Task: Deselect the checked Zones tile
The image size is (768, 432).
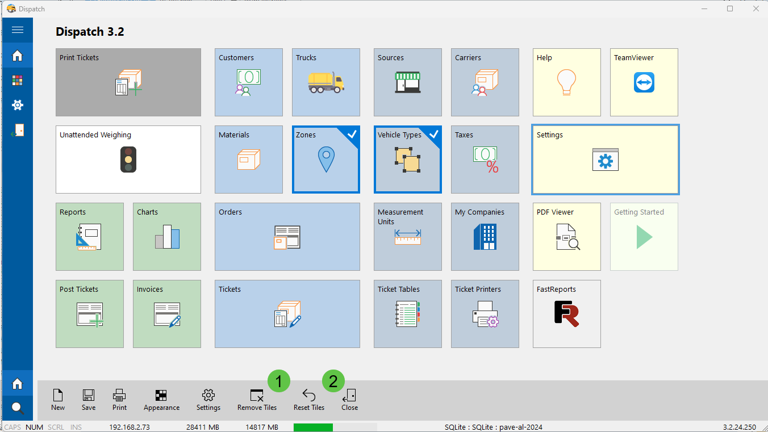Action: click(x=325, y=160)
